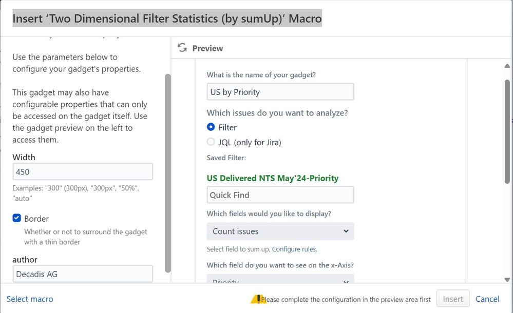513x313 pixels.
Task: Click the Quick Find filter search box
Action: [280, 195]
